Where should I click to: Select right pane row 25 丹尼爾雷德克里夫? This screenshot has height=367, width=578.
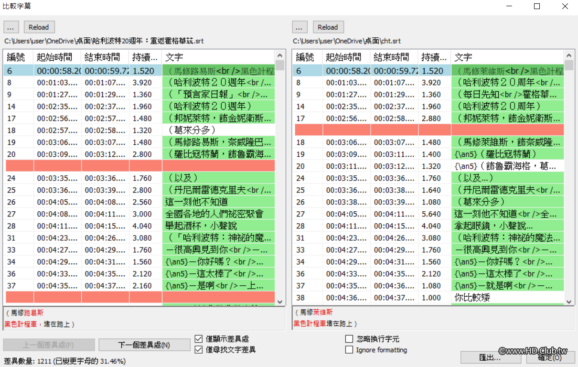pyautogui.click(x=428, y=190)
